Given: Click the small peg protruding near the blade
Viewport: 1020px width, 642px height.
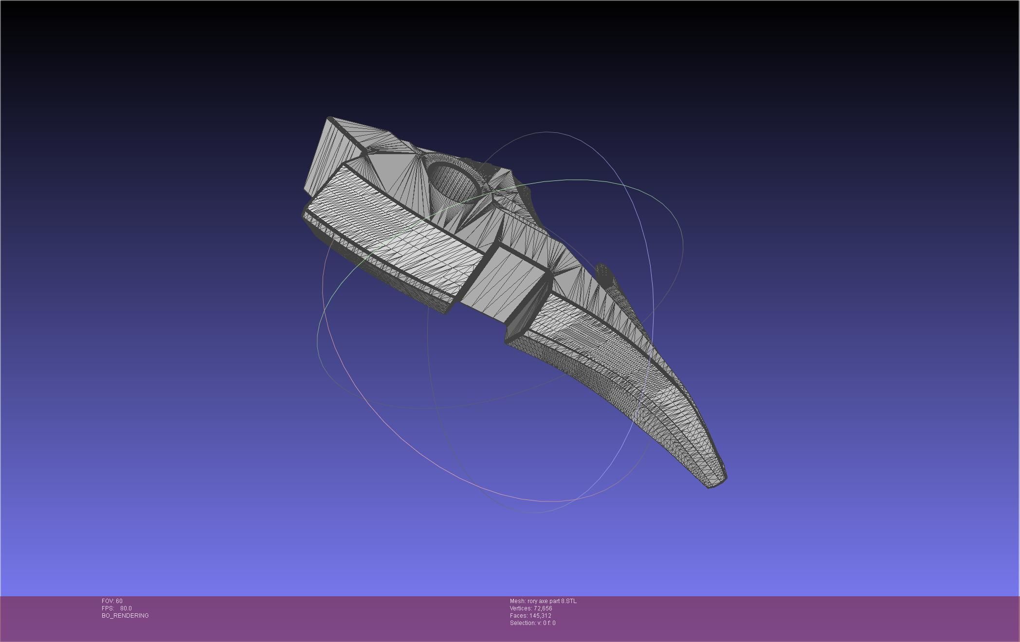Looking at the screenshot, I should pyautogui.click(x=602, y=271).
